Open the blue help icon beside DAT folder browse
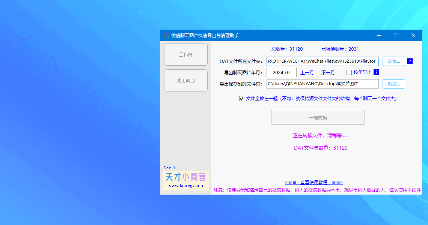428x225 pixels. [x=410, y=61]
